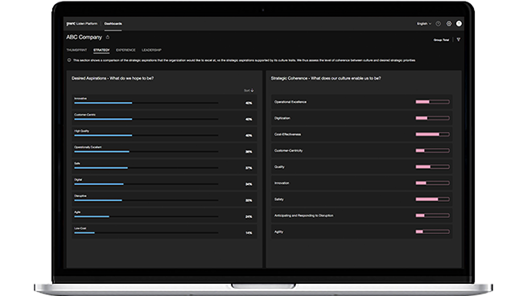Select the Strategy tab
The width and height of the screenshot is (527, 296).
[101, 50]
